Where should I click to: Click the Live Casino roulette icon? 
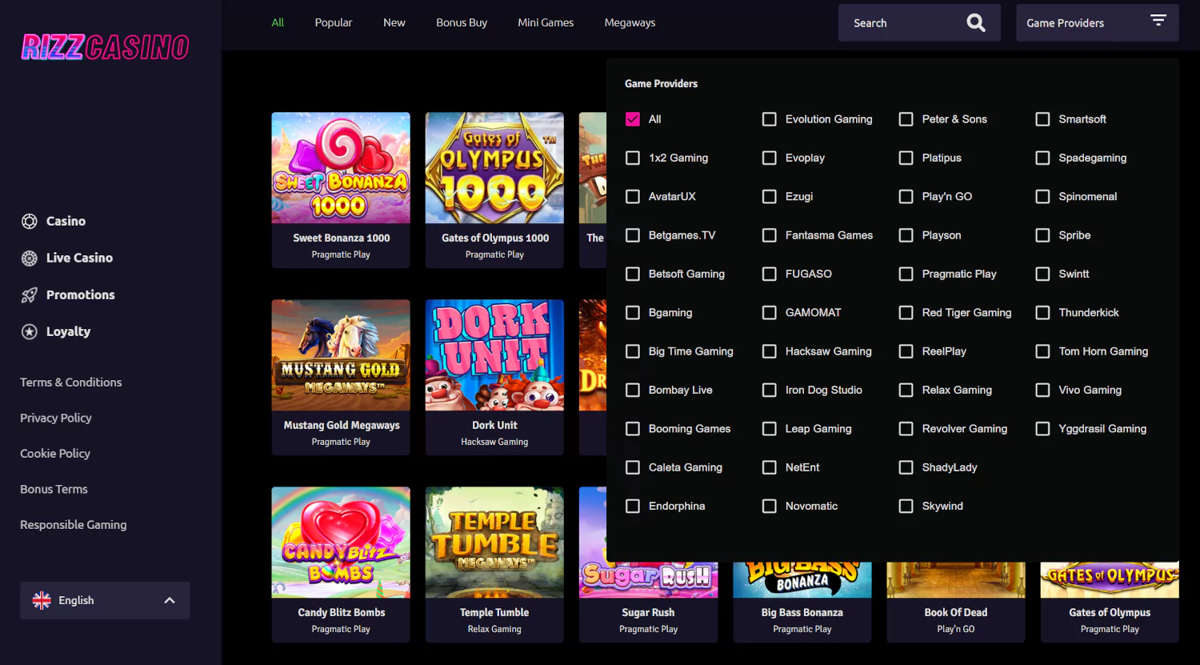tap(30, 258)
